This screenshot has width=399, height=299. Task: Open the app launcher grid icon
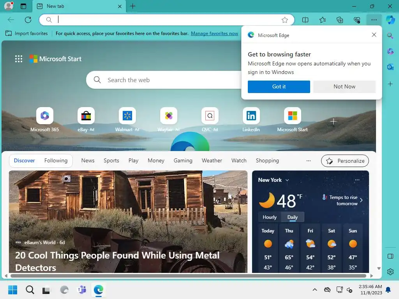tap(19, 59)
